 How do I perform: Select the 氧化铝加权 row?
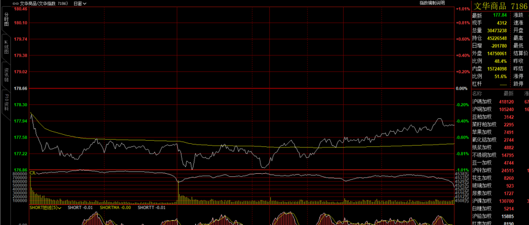pyautogui.click(x=500, y=140)
